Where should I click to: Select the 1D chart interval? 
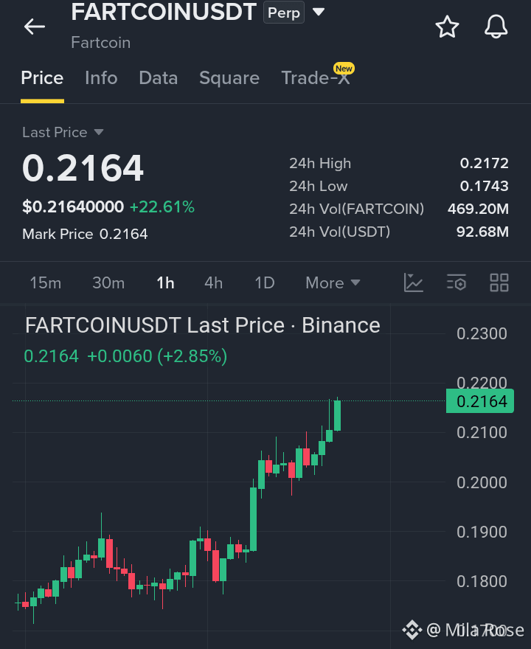click(x=265, y=283)
